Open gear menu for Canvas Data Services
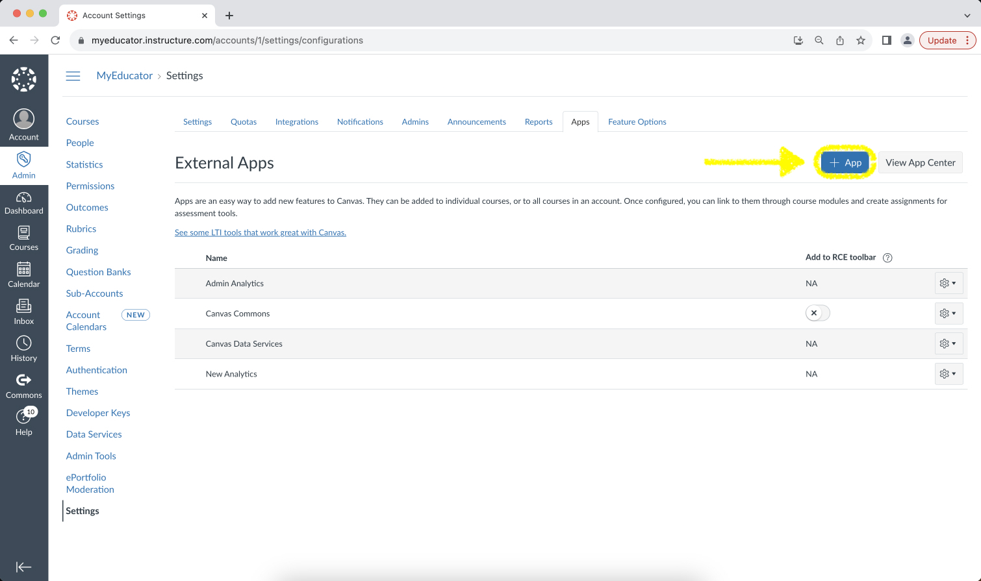 click(x=949, y=343)
